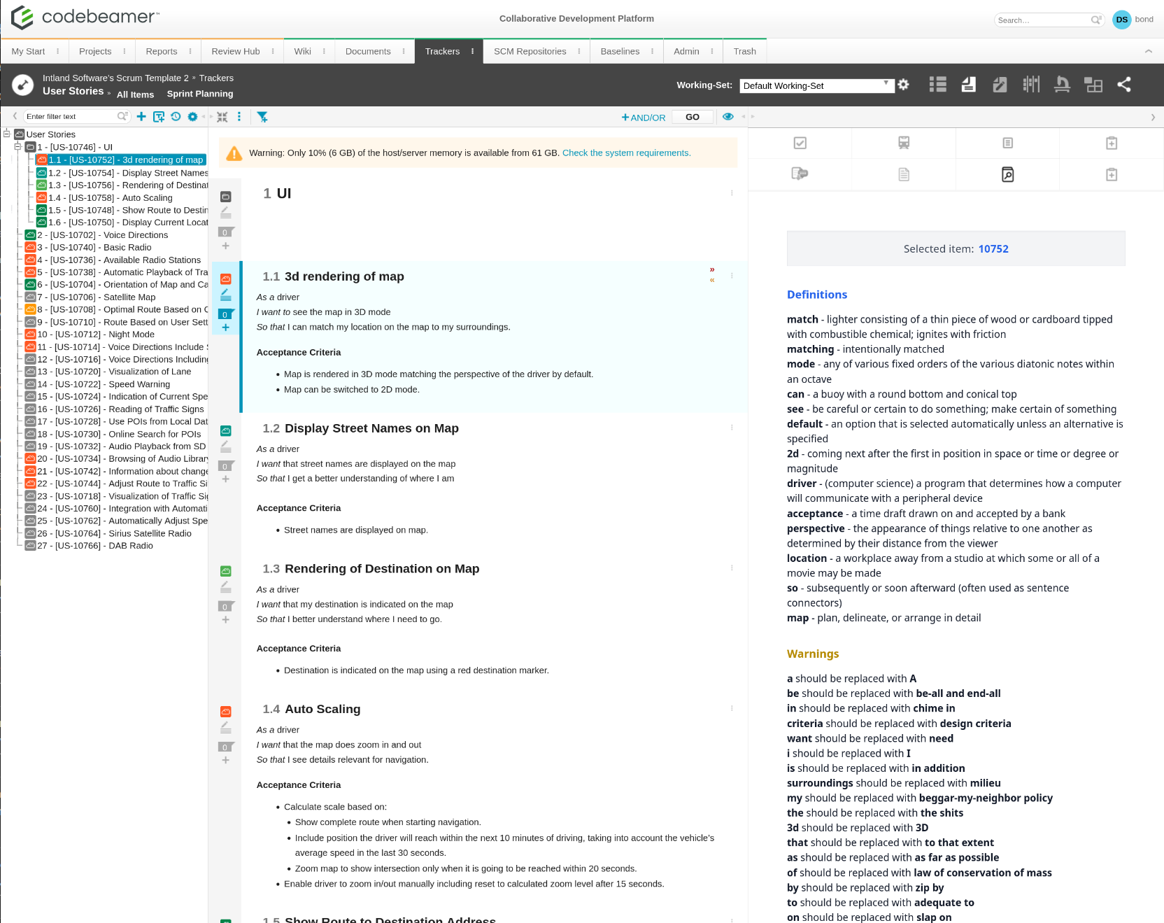Image resolution: width=1164 pixels, height=923 pixels.
Task: Toggle the AND/OR filter option
Action: coord(643,117)
